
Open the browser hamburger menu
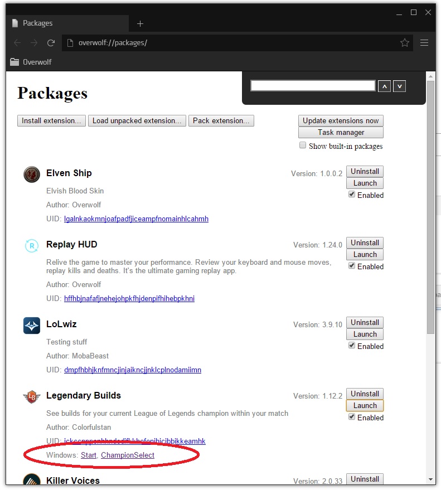[x=424, y=42]
